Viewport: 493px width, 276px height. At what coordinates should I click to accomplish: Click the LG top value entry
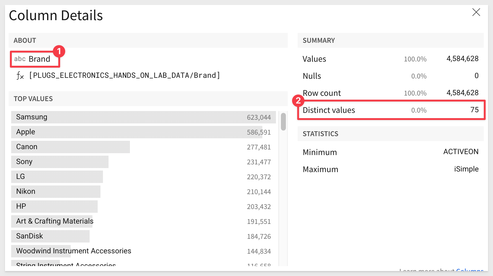[144, 177]
